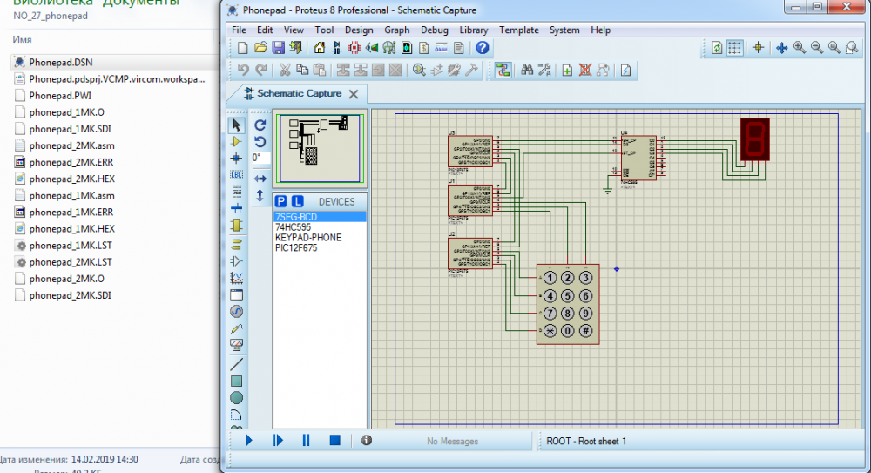Click the schematic overview thumbnail
The width and height of the screenshot is (871, 473).
(x=320, y=148)
